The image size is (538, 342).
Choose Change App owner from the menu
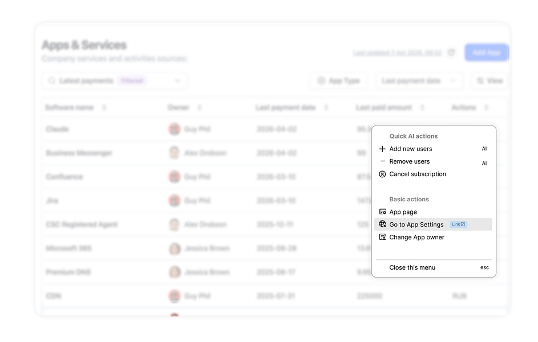(x=434, y=237)
